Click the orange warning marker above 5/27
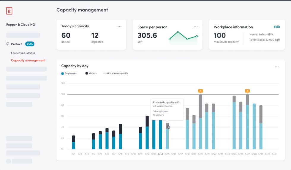The image size is (291, 170). point(247,91)
